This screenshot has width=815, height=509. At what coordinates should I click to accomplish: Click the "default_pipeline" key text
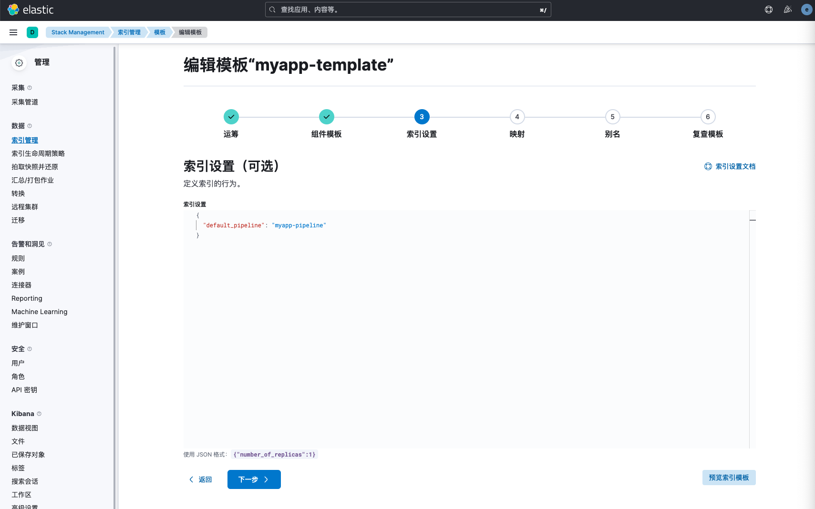coord(234,225)
